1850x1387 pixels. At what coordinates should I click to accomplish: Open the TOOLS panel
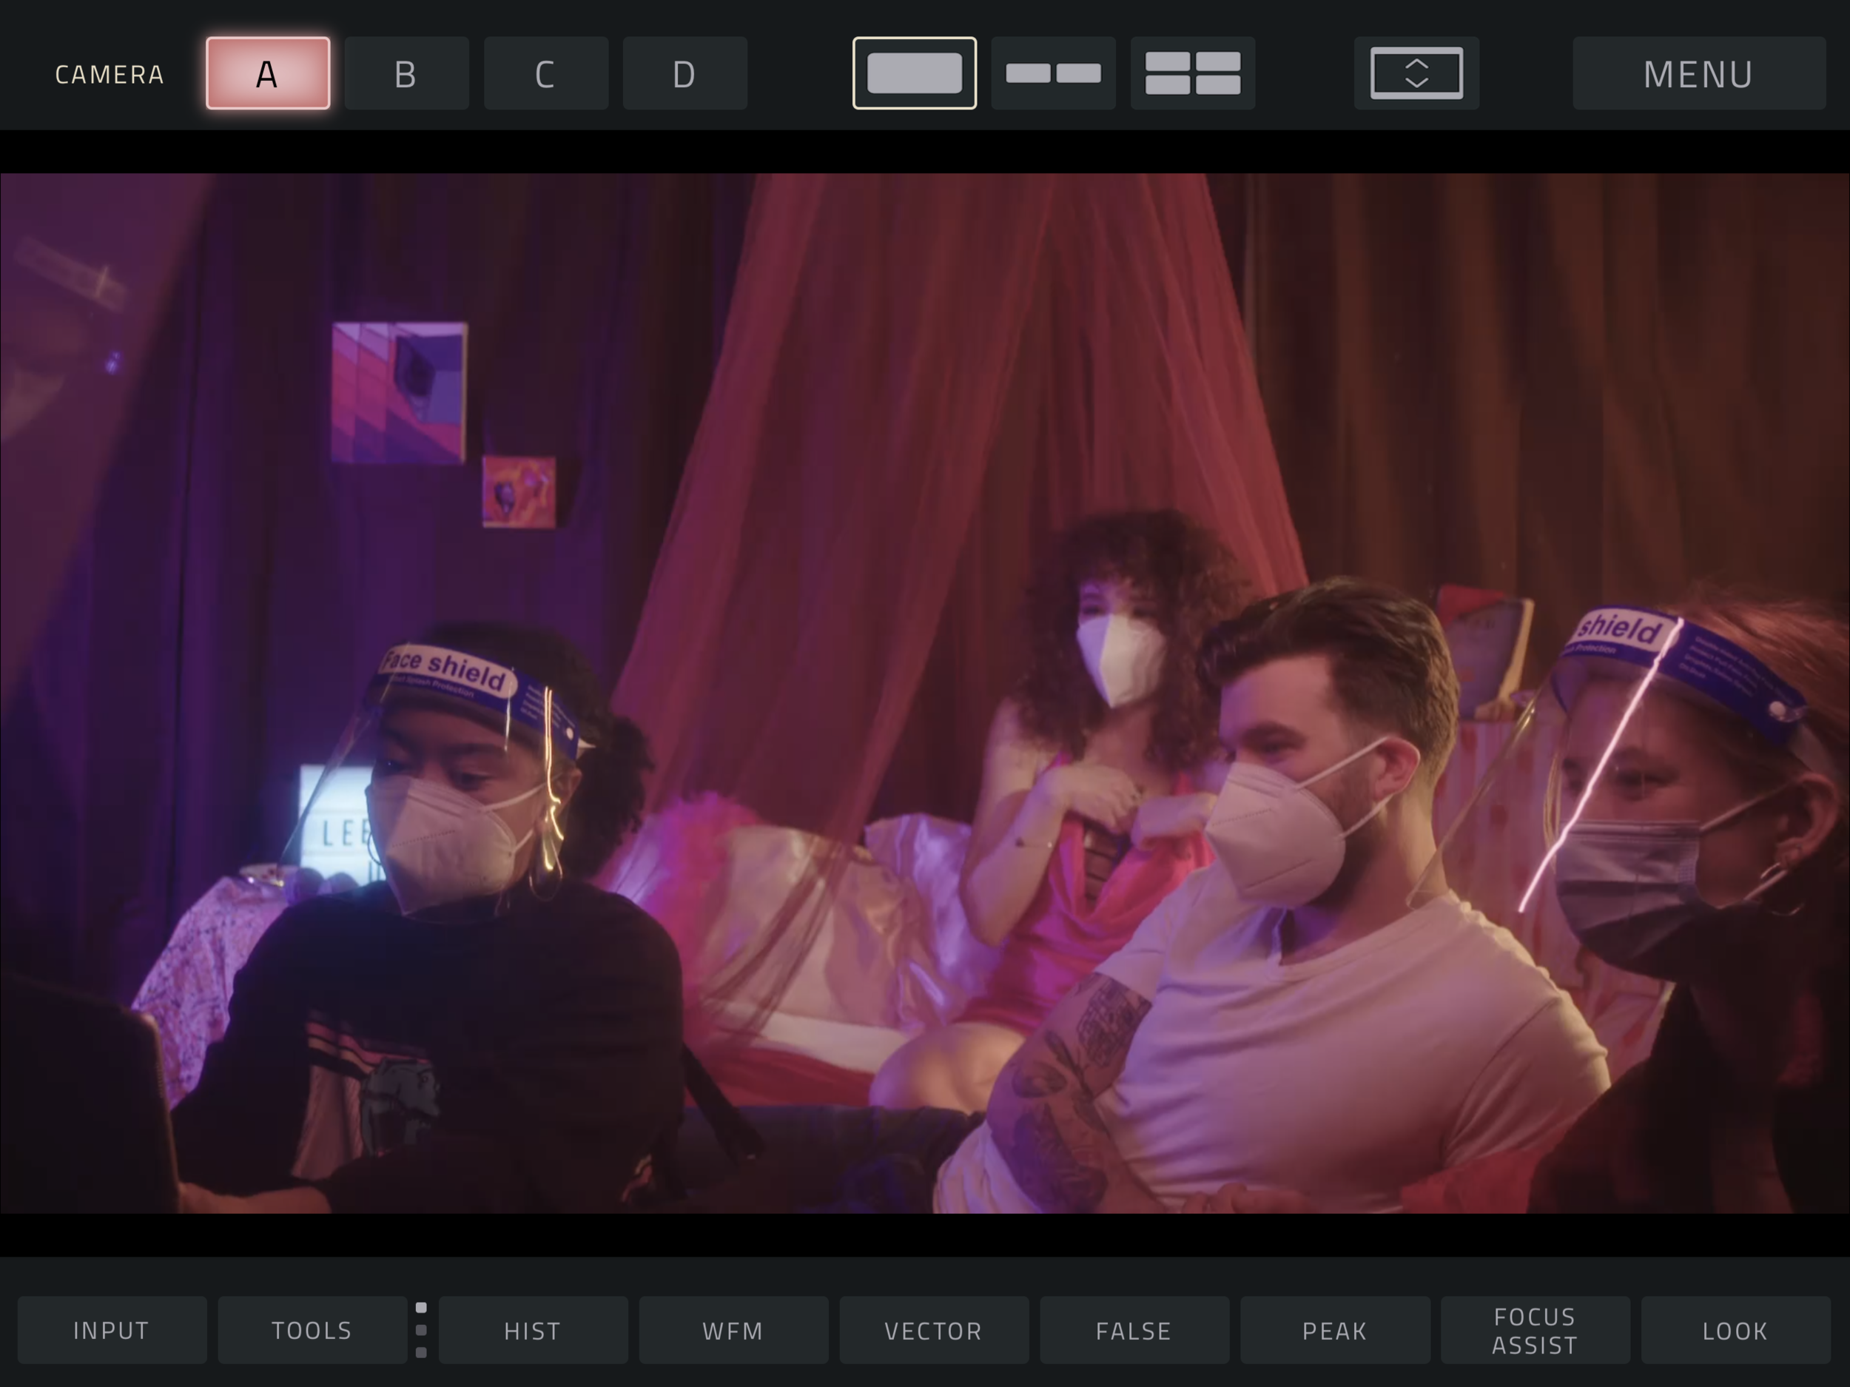point(312,1330)
